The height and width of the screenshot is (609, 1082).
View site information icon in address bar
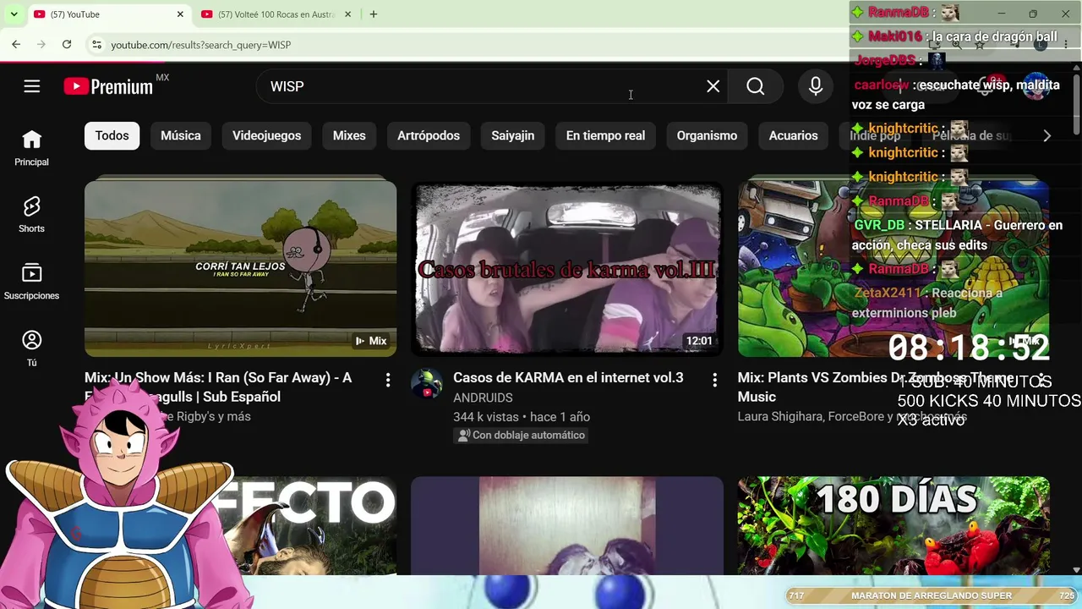pyautogui.click(x=96, y=45)
